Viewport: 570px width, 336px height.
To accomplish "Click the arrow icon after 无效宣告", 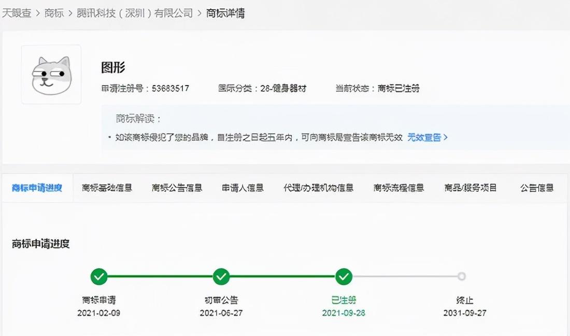I will coord(447,137).
